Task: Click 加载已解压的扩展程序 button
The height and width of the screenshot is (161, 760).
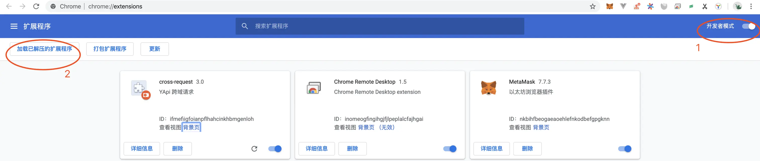Action: [44, 49]
